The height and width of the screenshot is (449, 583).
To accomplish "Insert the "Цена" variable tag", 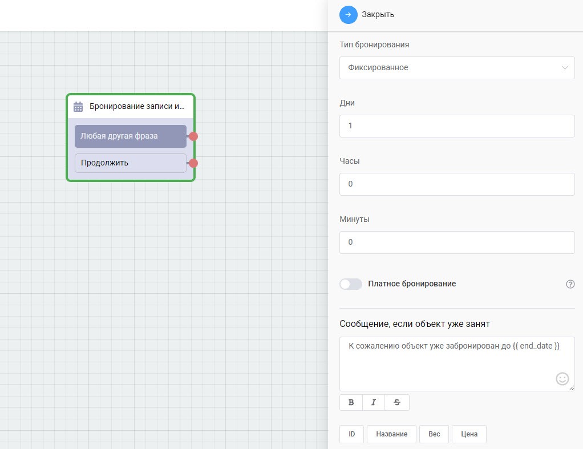I will click(469, 434).
